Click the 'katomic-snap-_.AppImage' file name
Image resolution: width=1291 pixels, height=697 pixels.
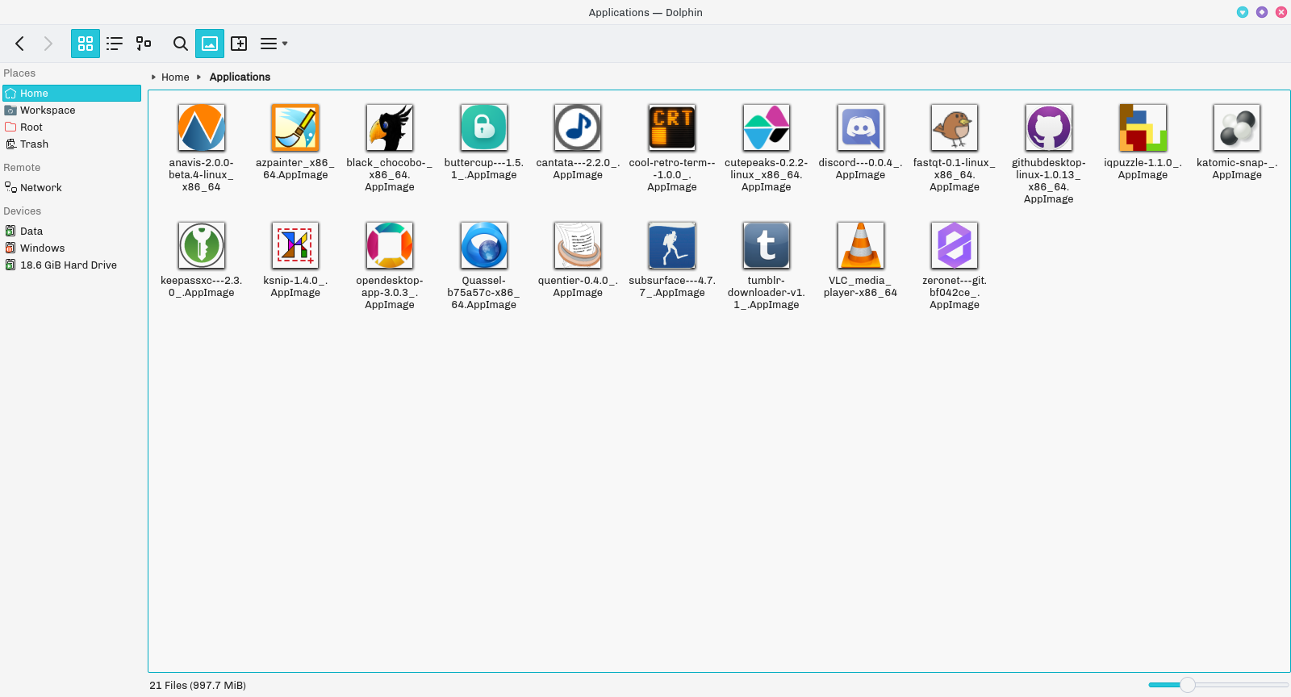click(x=1237, y=169)
